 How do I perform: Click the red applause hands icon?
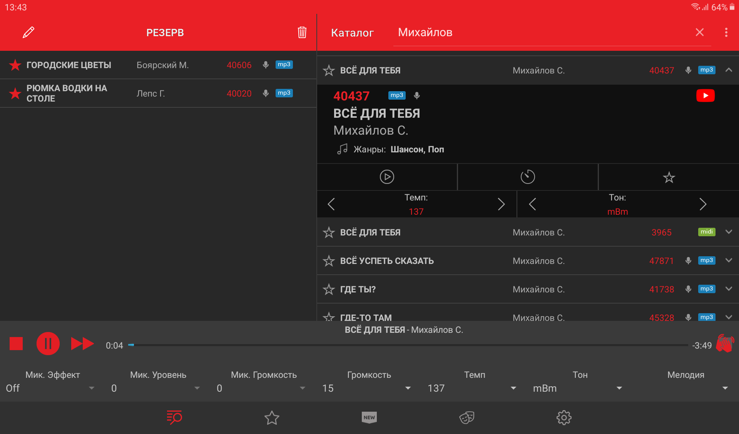coord(725,343)
